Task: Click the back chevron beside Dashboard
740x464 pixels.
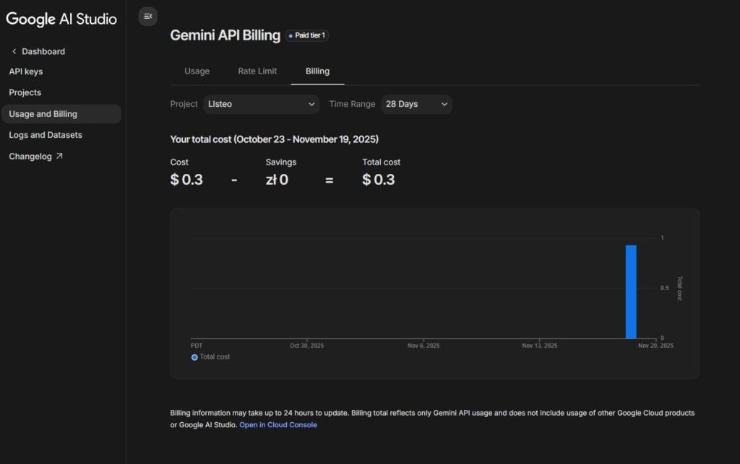Action: coord(14,52)
